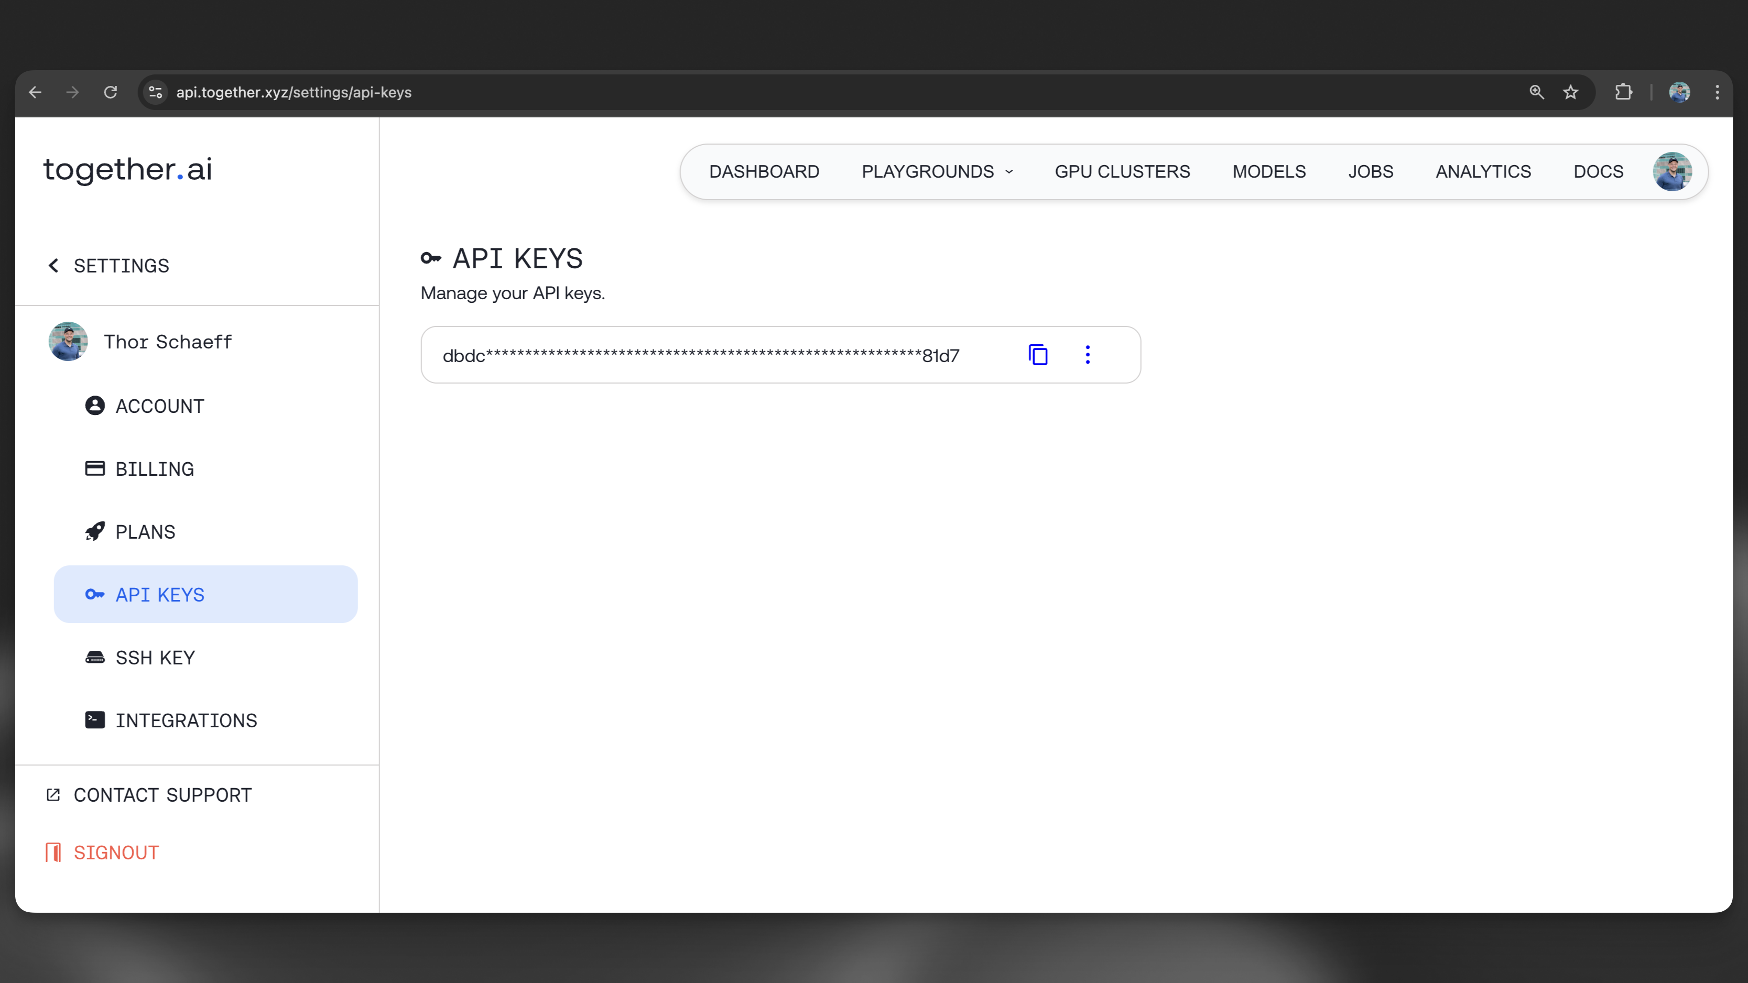This screenshot has width=1748, height=983.
Task: Copy the API key to clipboard
Action: tap(1038, 355)
